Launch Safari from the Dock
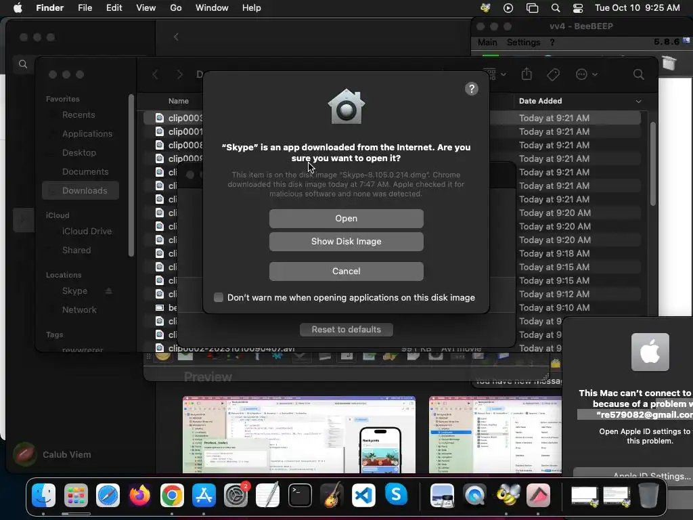This screenshot has height=520, width=693. [x=108, y=495]
